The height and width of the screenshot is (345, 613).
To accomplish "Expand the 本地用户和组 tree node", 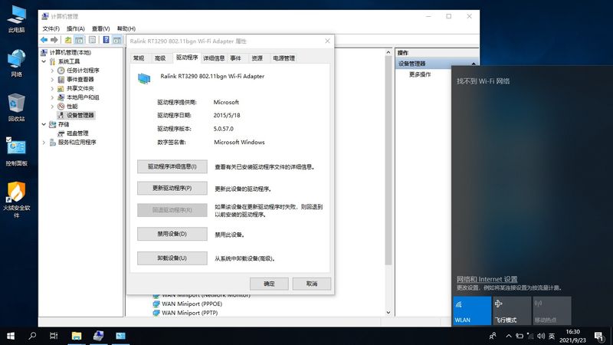I will click(x=52, y=97).
